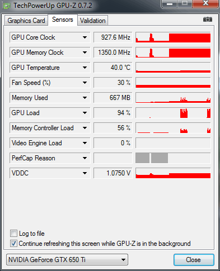Select the Sensors tab
This screenshot has width=220, height=271.
point(63,20)
